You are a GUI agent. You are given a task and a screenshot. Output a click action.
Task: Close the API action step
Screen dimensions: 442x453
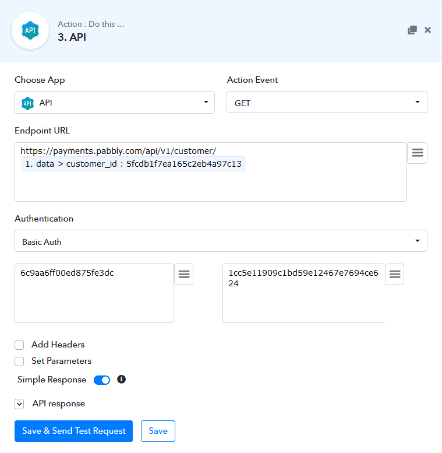click(427, 30)
